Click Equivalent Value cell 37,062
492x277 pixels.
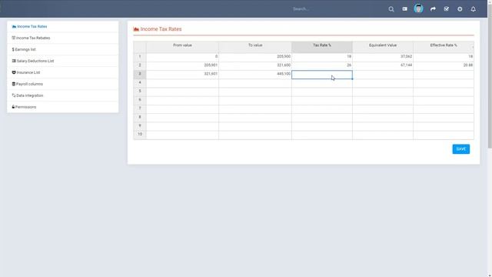[383, 57]
